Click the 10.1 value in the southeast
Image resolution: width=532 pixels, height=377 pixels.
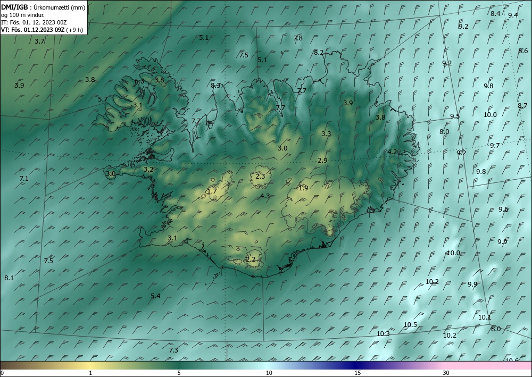tap(485, 317)
